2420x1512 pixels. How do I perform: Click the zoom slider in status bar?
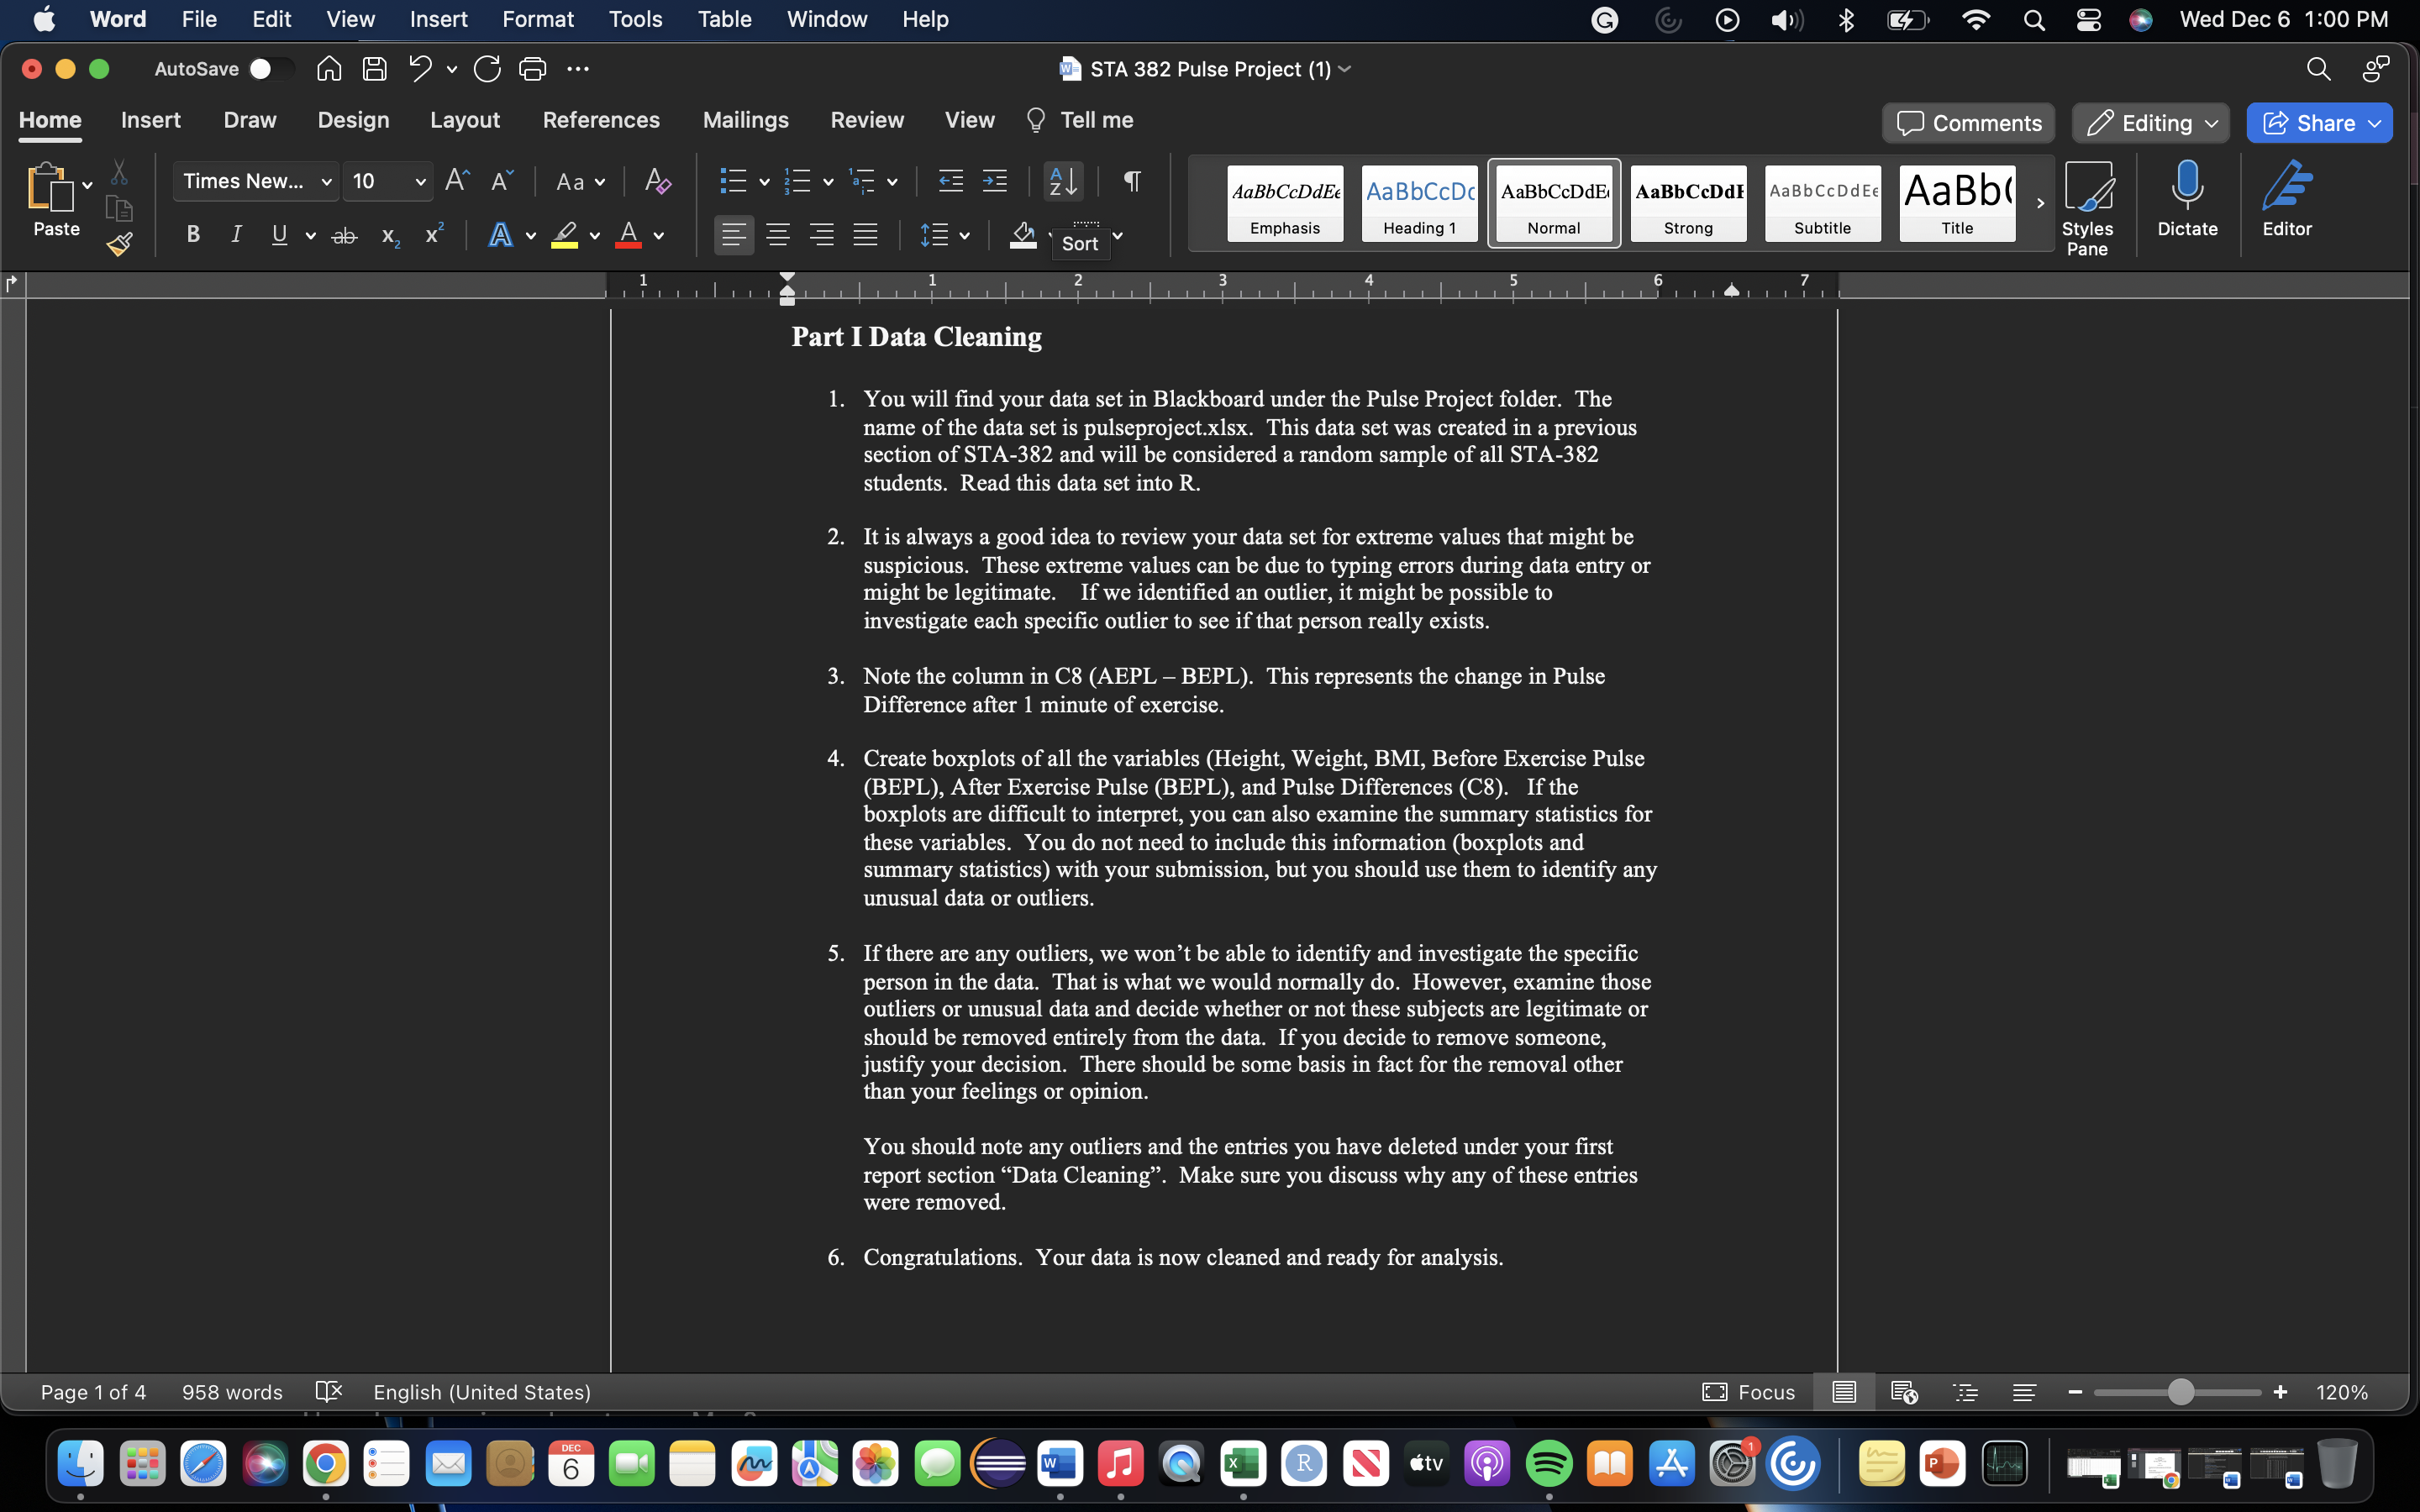point(2181,1392)
